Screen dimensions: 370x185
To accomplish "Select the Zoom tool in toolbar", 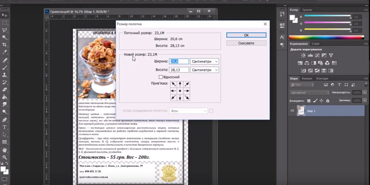I will pyautogui.click(x=5, y=158).
